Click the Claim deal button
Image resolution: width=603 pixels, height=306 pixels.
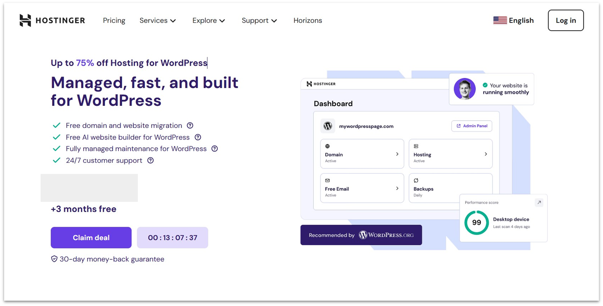tap(91, 237)
